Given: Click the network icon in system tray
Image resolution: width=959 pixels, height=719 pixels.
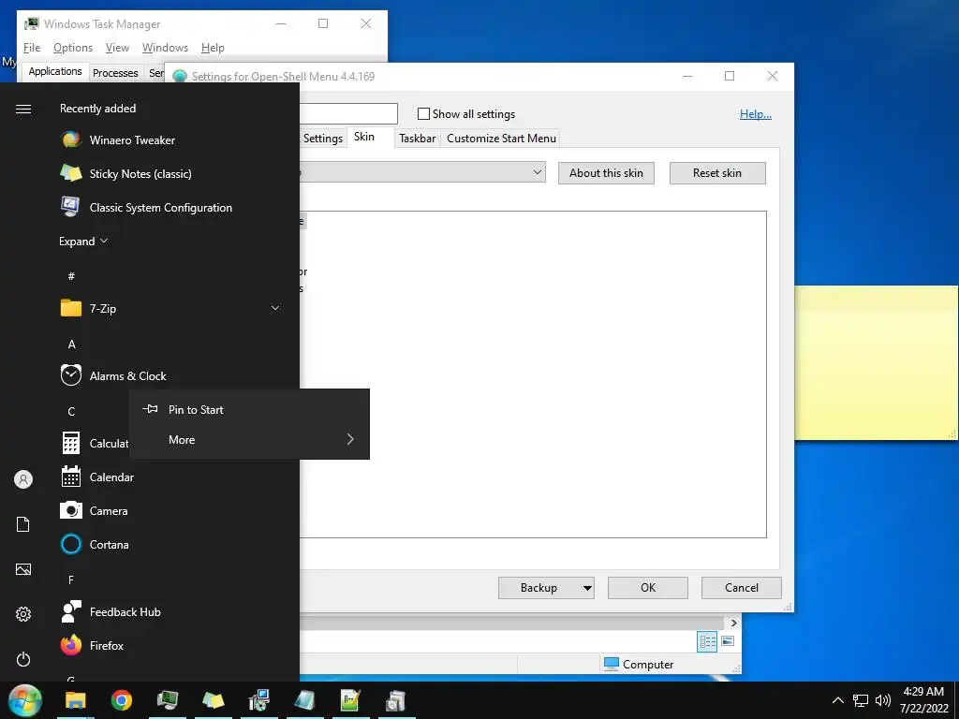Looking at the screenshot, I should point(861,700).
